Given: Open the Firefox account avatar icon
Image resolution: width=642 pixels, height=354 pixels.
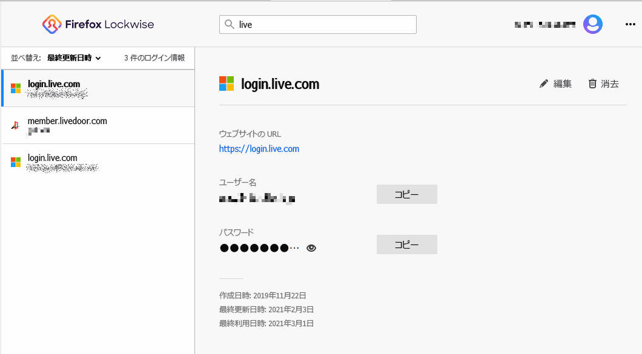Looking at the screenshot, I should [x=593, y=25].
